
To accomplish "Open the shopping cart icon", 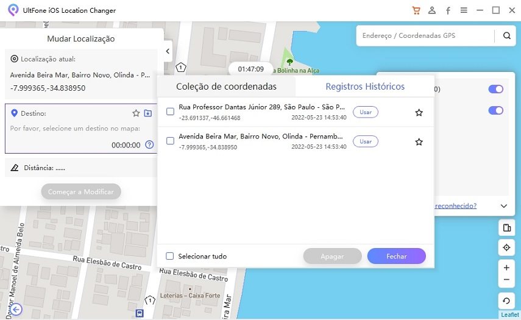I will click(416, 10).
